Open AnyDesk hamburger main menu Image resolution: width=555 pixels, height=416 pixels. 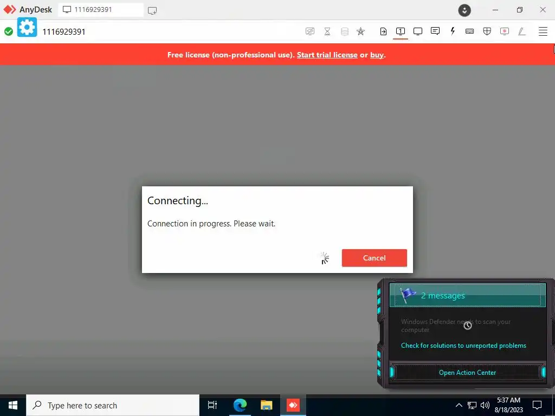[543, 31]
